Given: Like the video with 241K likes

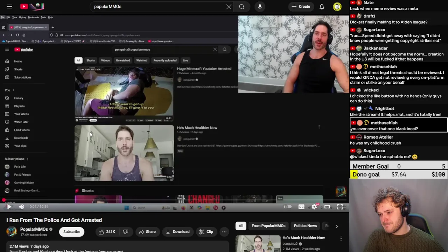Looking at the screenshot, I should 107,232.
